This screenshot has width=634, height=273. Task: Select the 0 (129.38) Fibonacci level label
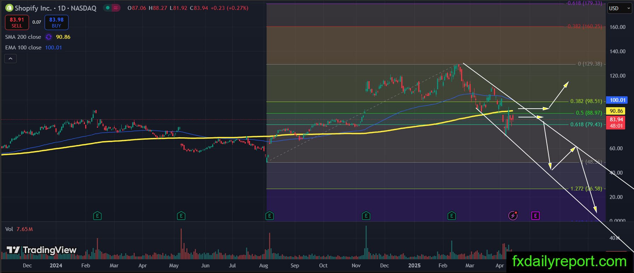(590, 64)
